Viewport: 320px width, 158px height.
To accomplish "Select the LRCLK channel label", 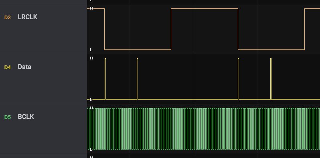I will [x=28, y=17].
